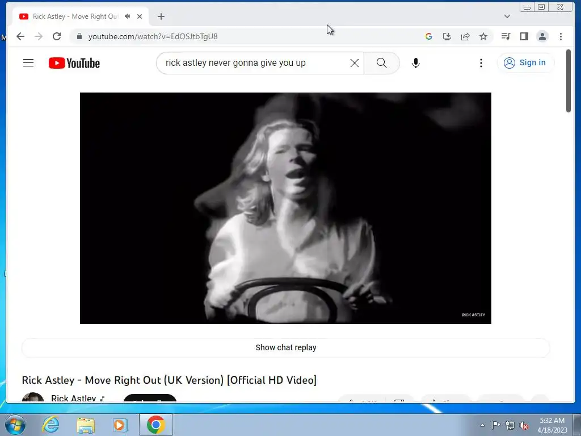Screen dimensions: 581x436
Task: Show chat replay
Action: tap(286, 348)
